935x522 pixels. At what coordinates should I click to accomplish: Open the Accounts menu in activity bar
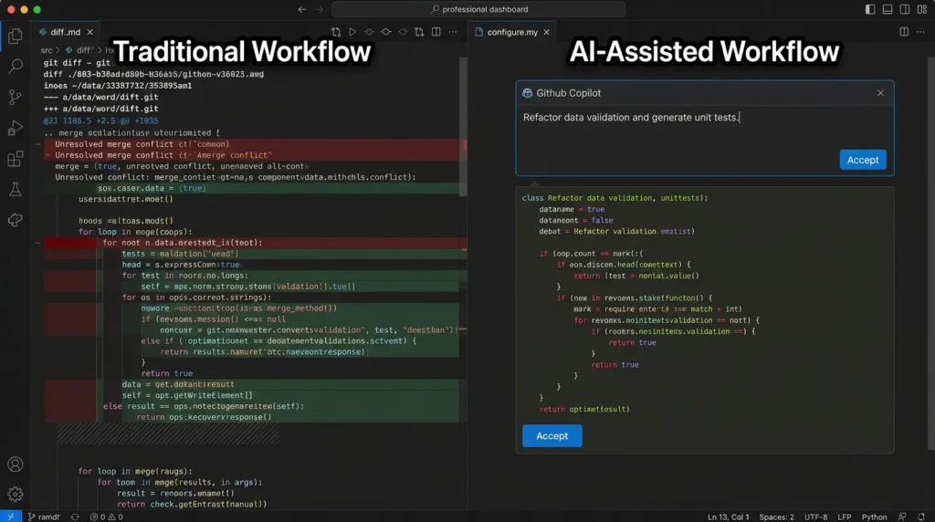click(x=16, y=465)
